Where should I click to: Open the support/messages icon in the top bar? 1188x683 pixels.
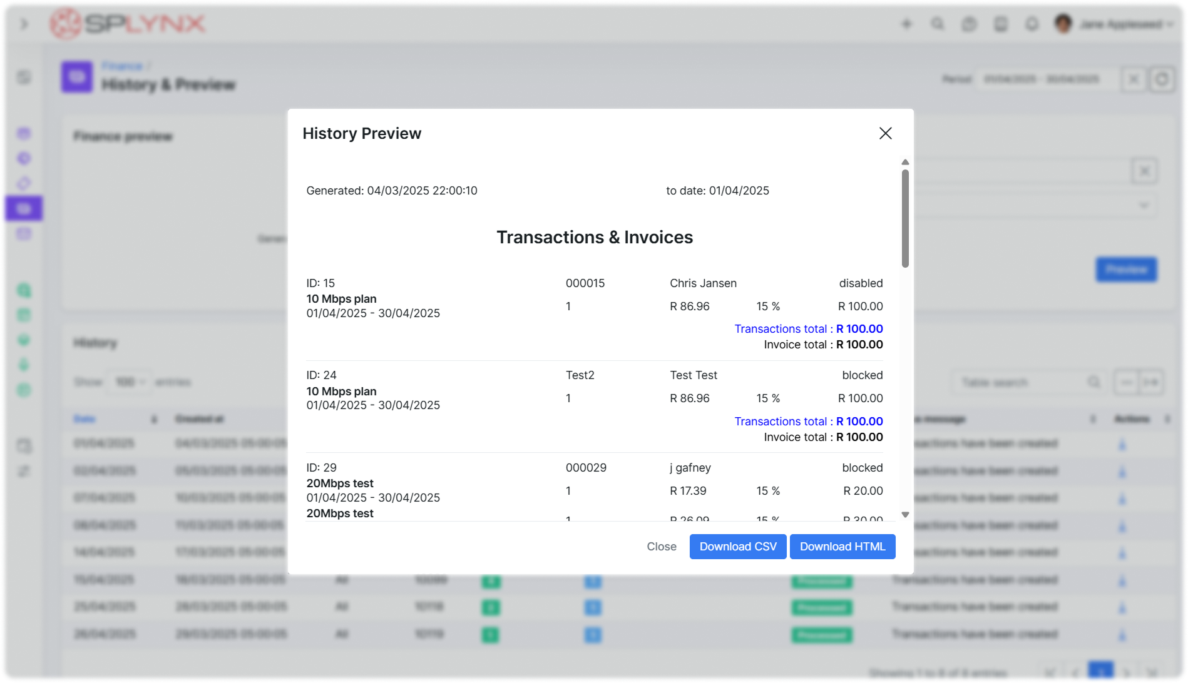[970, 24]
